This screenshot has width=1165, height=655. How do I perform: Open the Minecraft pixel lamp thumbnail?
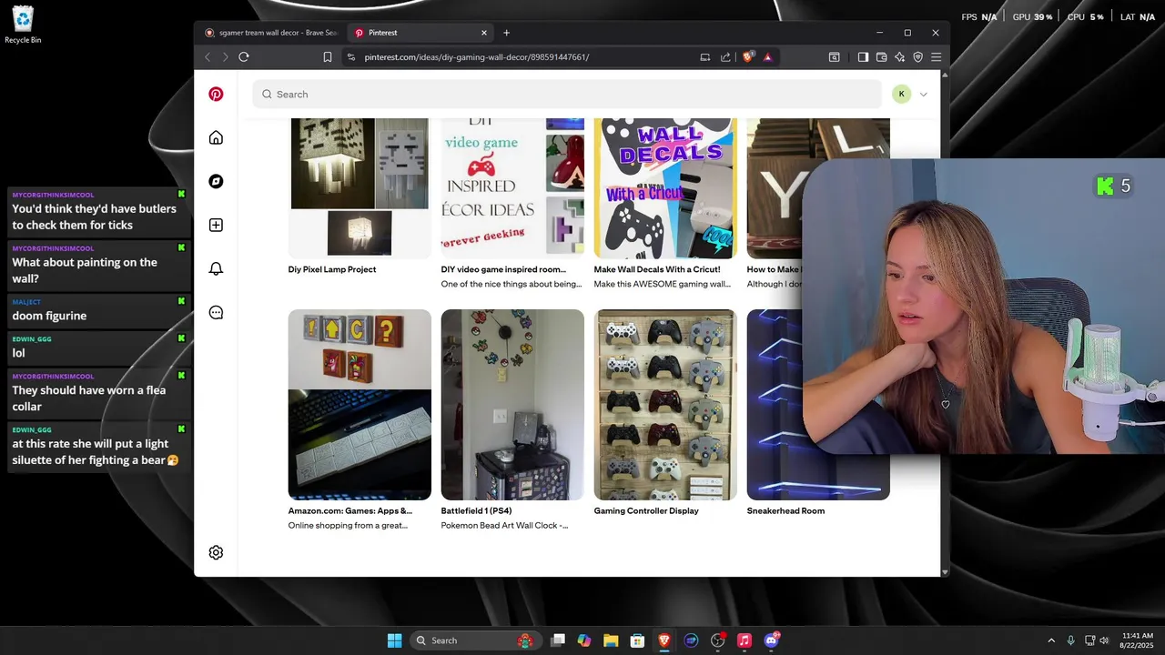(x=360, y=188)
